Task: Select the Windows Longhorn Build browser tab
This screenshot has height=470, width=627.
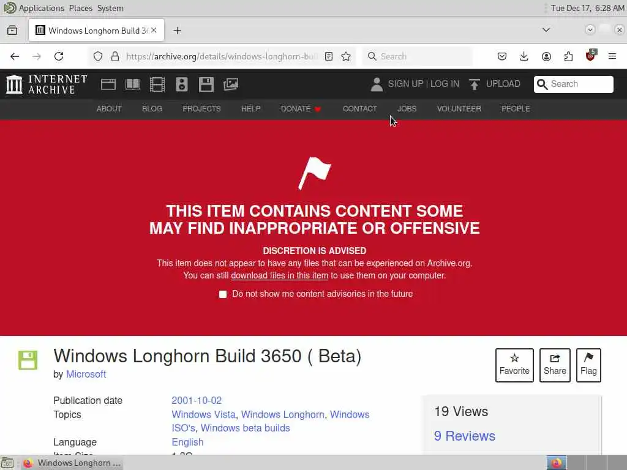Action: pos(96,31)
